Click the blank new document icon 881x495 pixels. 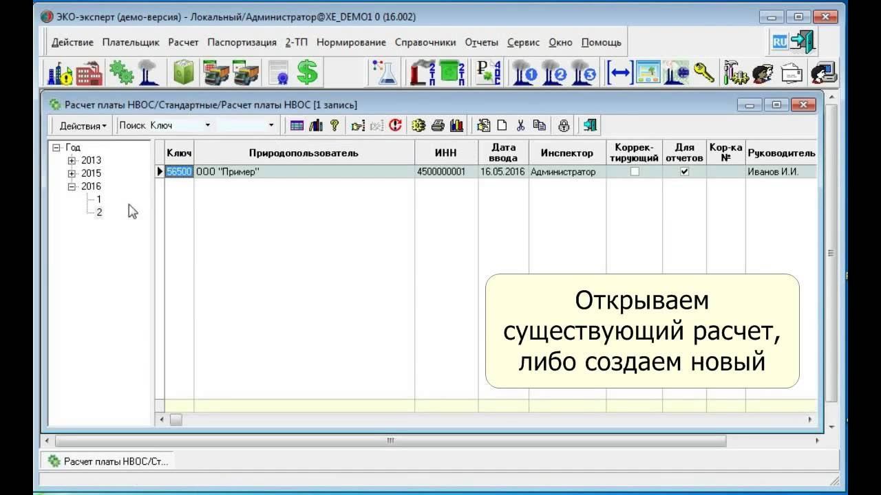502,125
